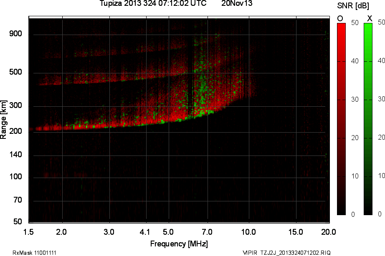Click the 7.0 MHz frequency tick label

click(x=207, y=232)
